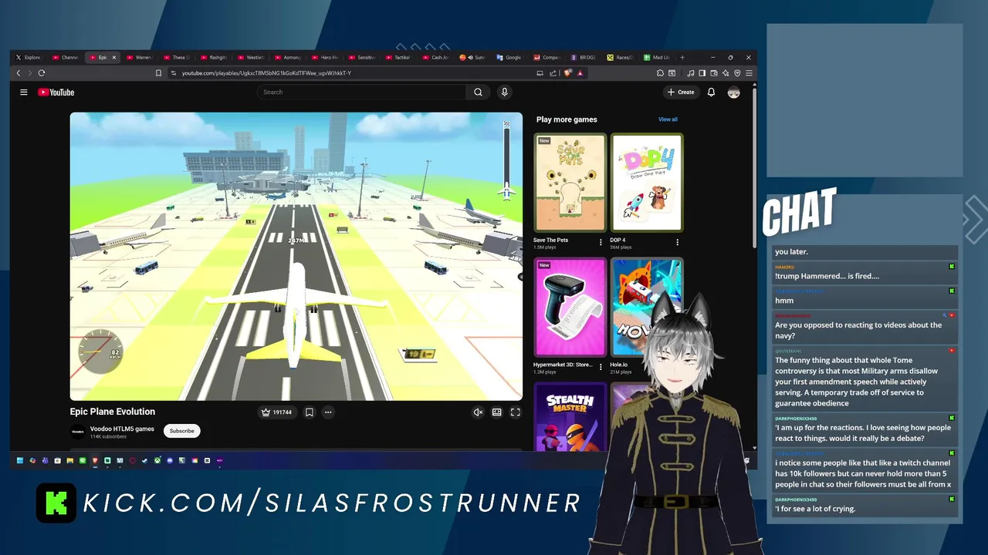This screenshot has width=988, height=555.
Task: Switch to the Warren tab
Action: coord(140,58)
